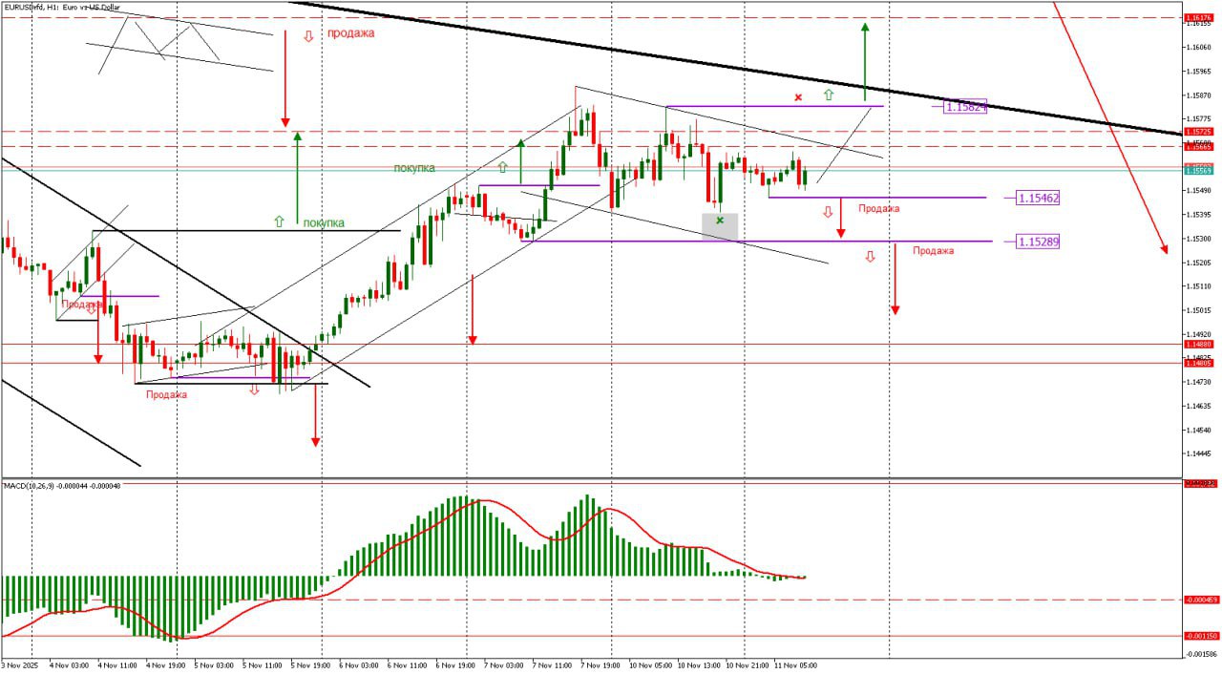Click the -0.001586 value on MACD axis
Viewport: 1222px width, 674px height.
point(1200,654)
